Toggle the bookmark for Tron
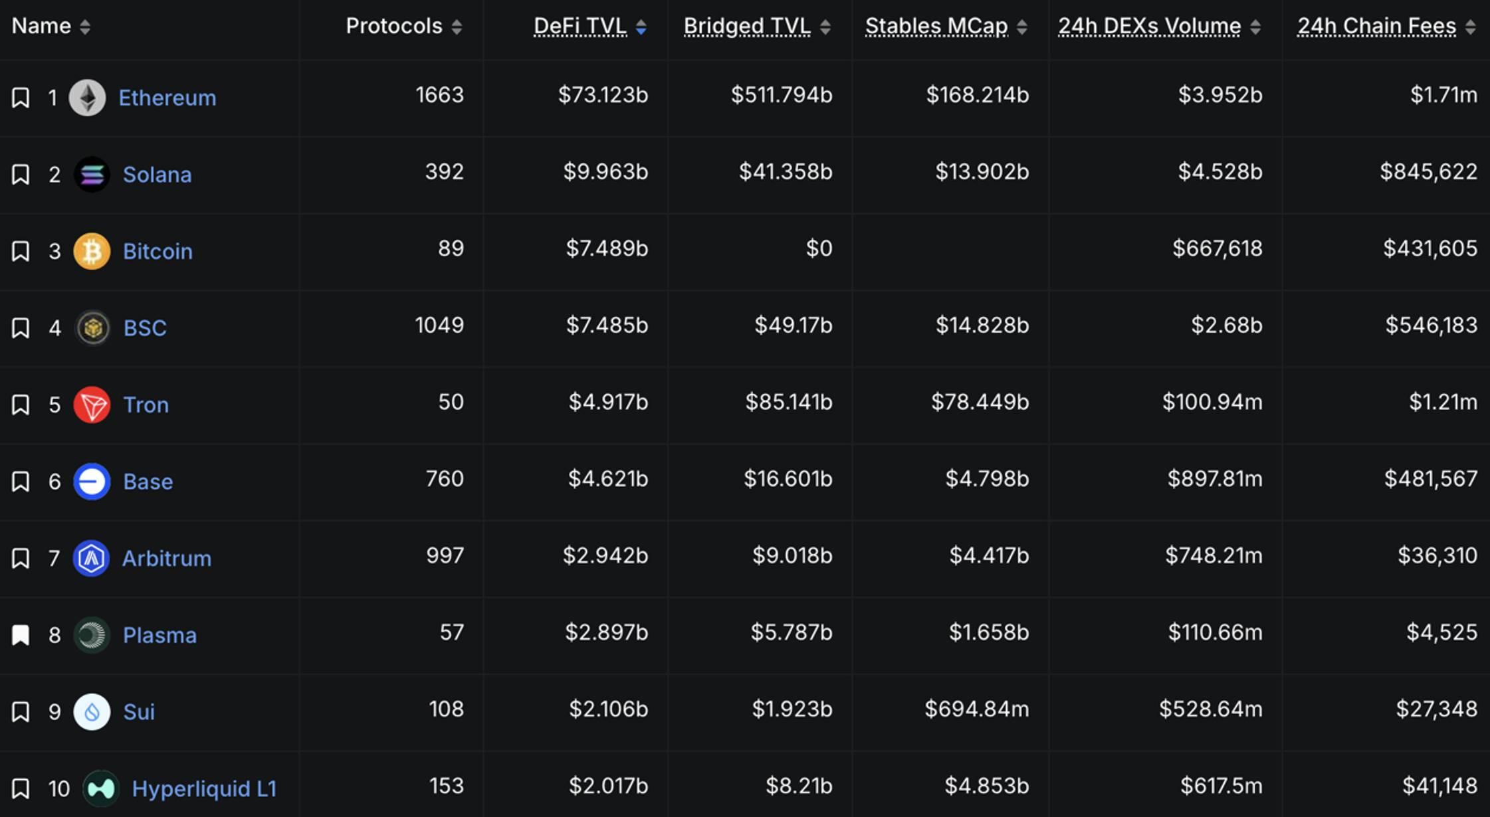 pyautogui.click(x=21, y=405)
